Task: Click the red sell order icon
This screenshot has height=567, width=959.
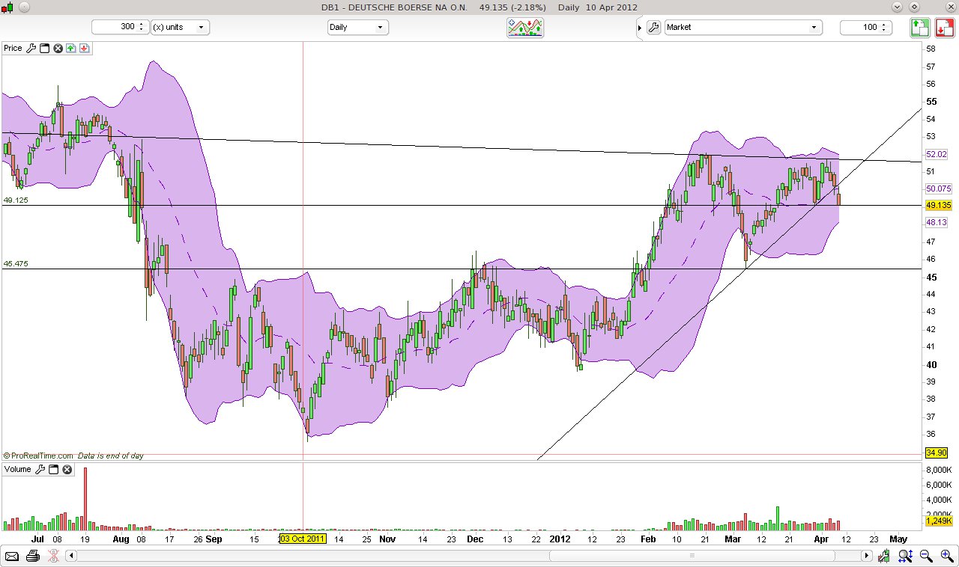Action: point(945,28)
